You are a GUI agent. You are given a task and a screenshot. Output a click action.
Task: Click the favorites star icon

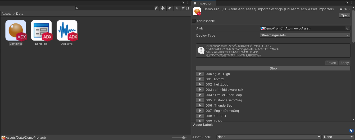pyautogui.click(x=177, y=8)
